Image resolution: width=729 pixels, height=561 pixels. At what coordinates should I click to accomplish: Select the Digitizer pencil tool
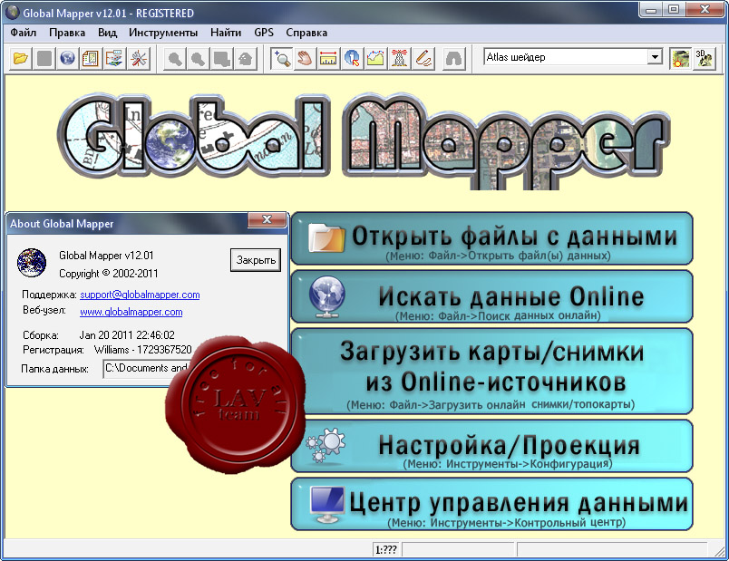click(423, 59)
